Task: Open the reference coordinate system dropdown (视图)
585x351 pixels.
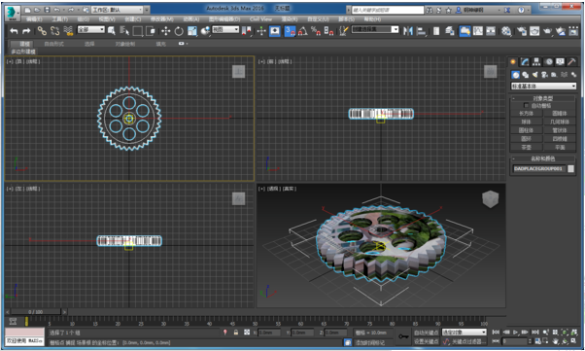Action: pyautogui.click(x=225, y=29)
